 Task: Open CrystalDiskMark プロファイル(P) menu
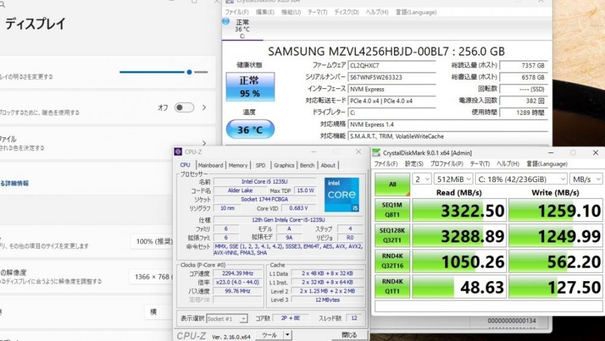[x=446, y=164]
